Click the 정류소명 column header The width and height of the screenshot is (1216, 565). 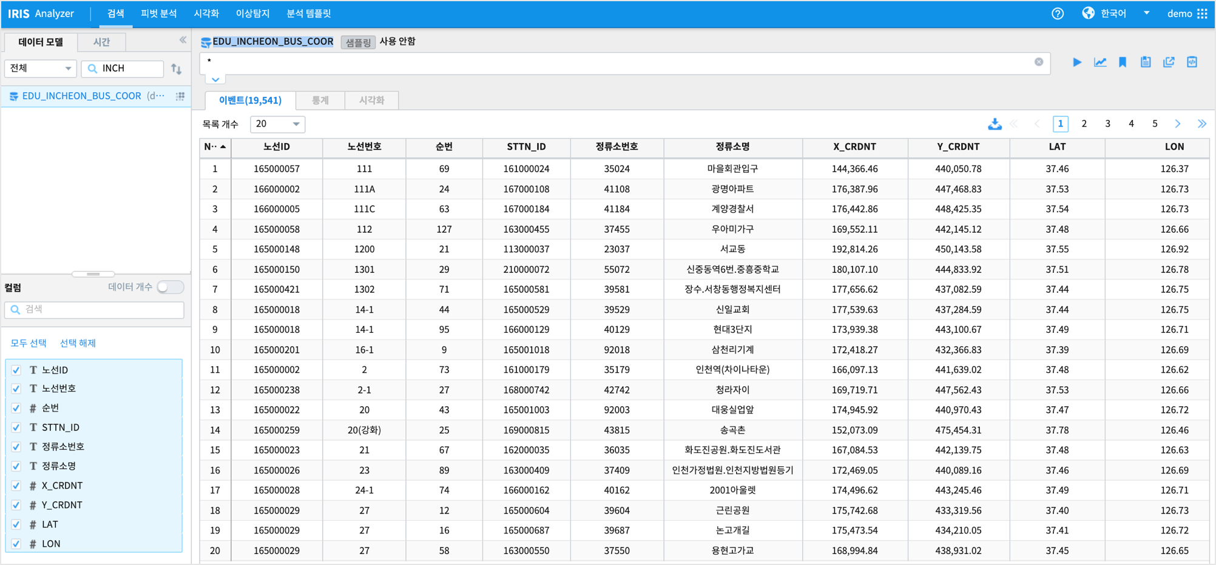pos(732,147)
